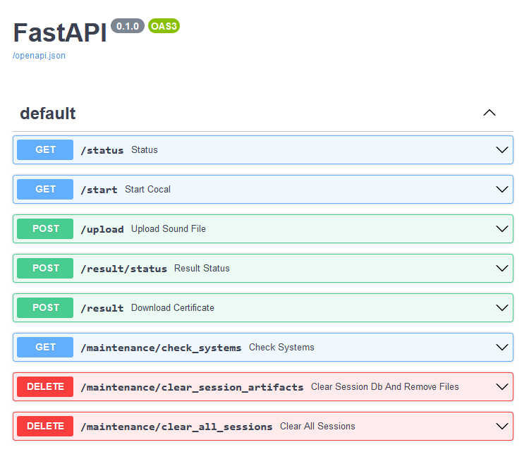Collapse the default section with its arrow
The image size is (529, 459).
490,113
